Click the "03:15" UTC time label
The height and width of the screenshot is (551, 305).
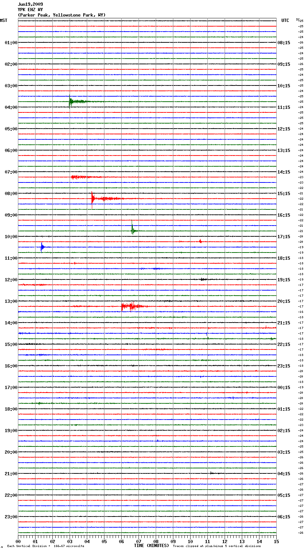[x=284, y=452]
